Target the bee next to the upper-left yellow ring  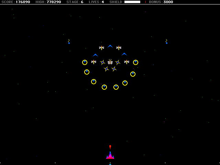(93, 62)
